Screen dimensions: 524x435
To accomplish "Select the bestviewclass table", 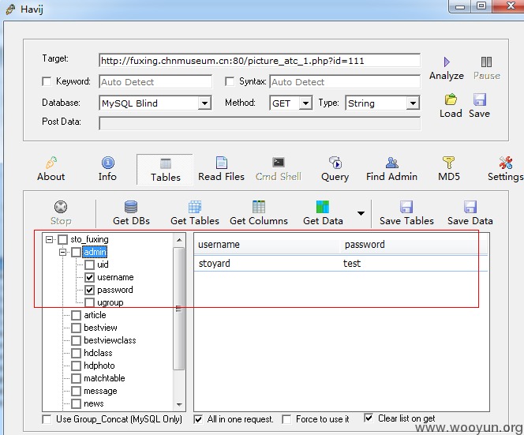I will [110, 340].
